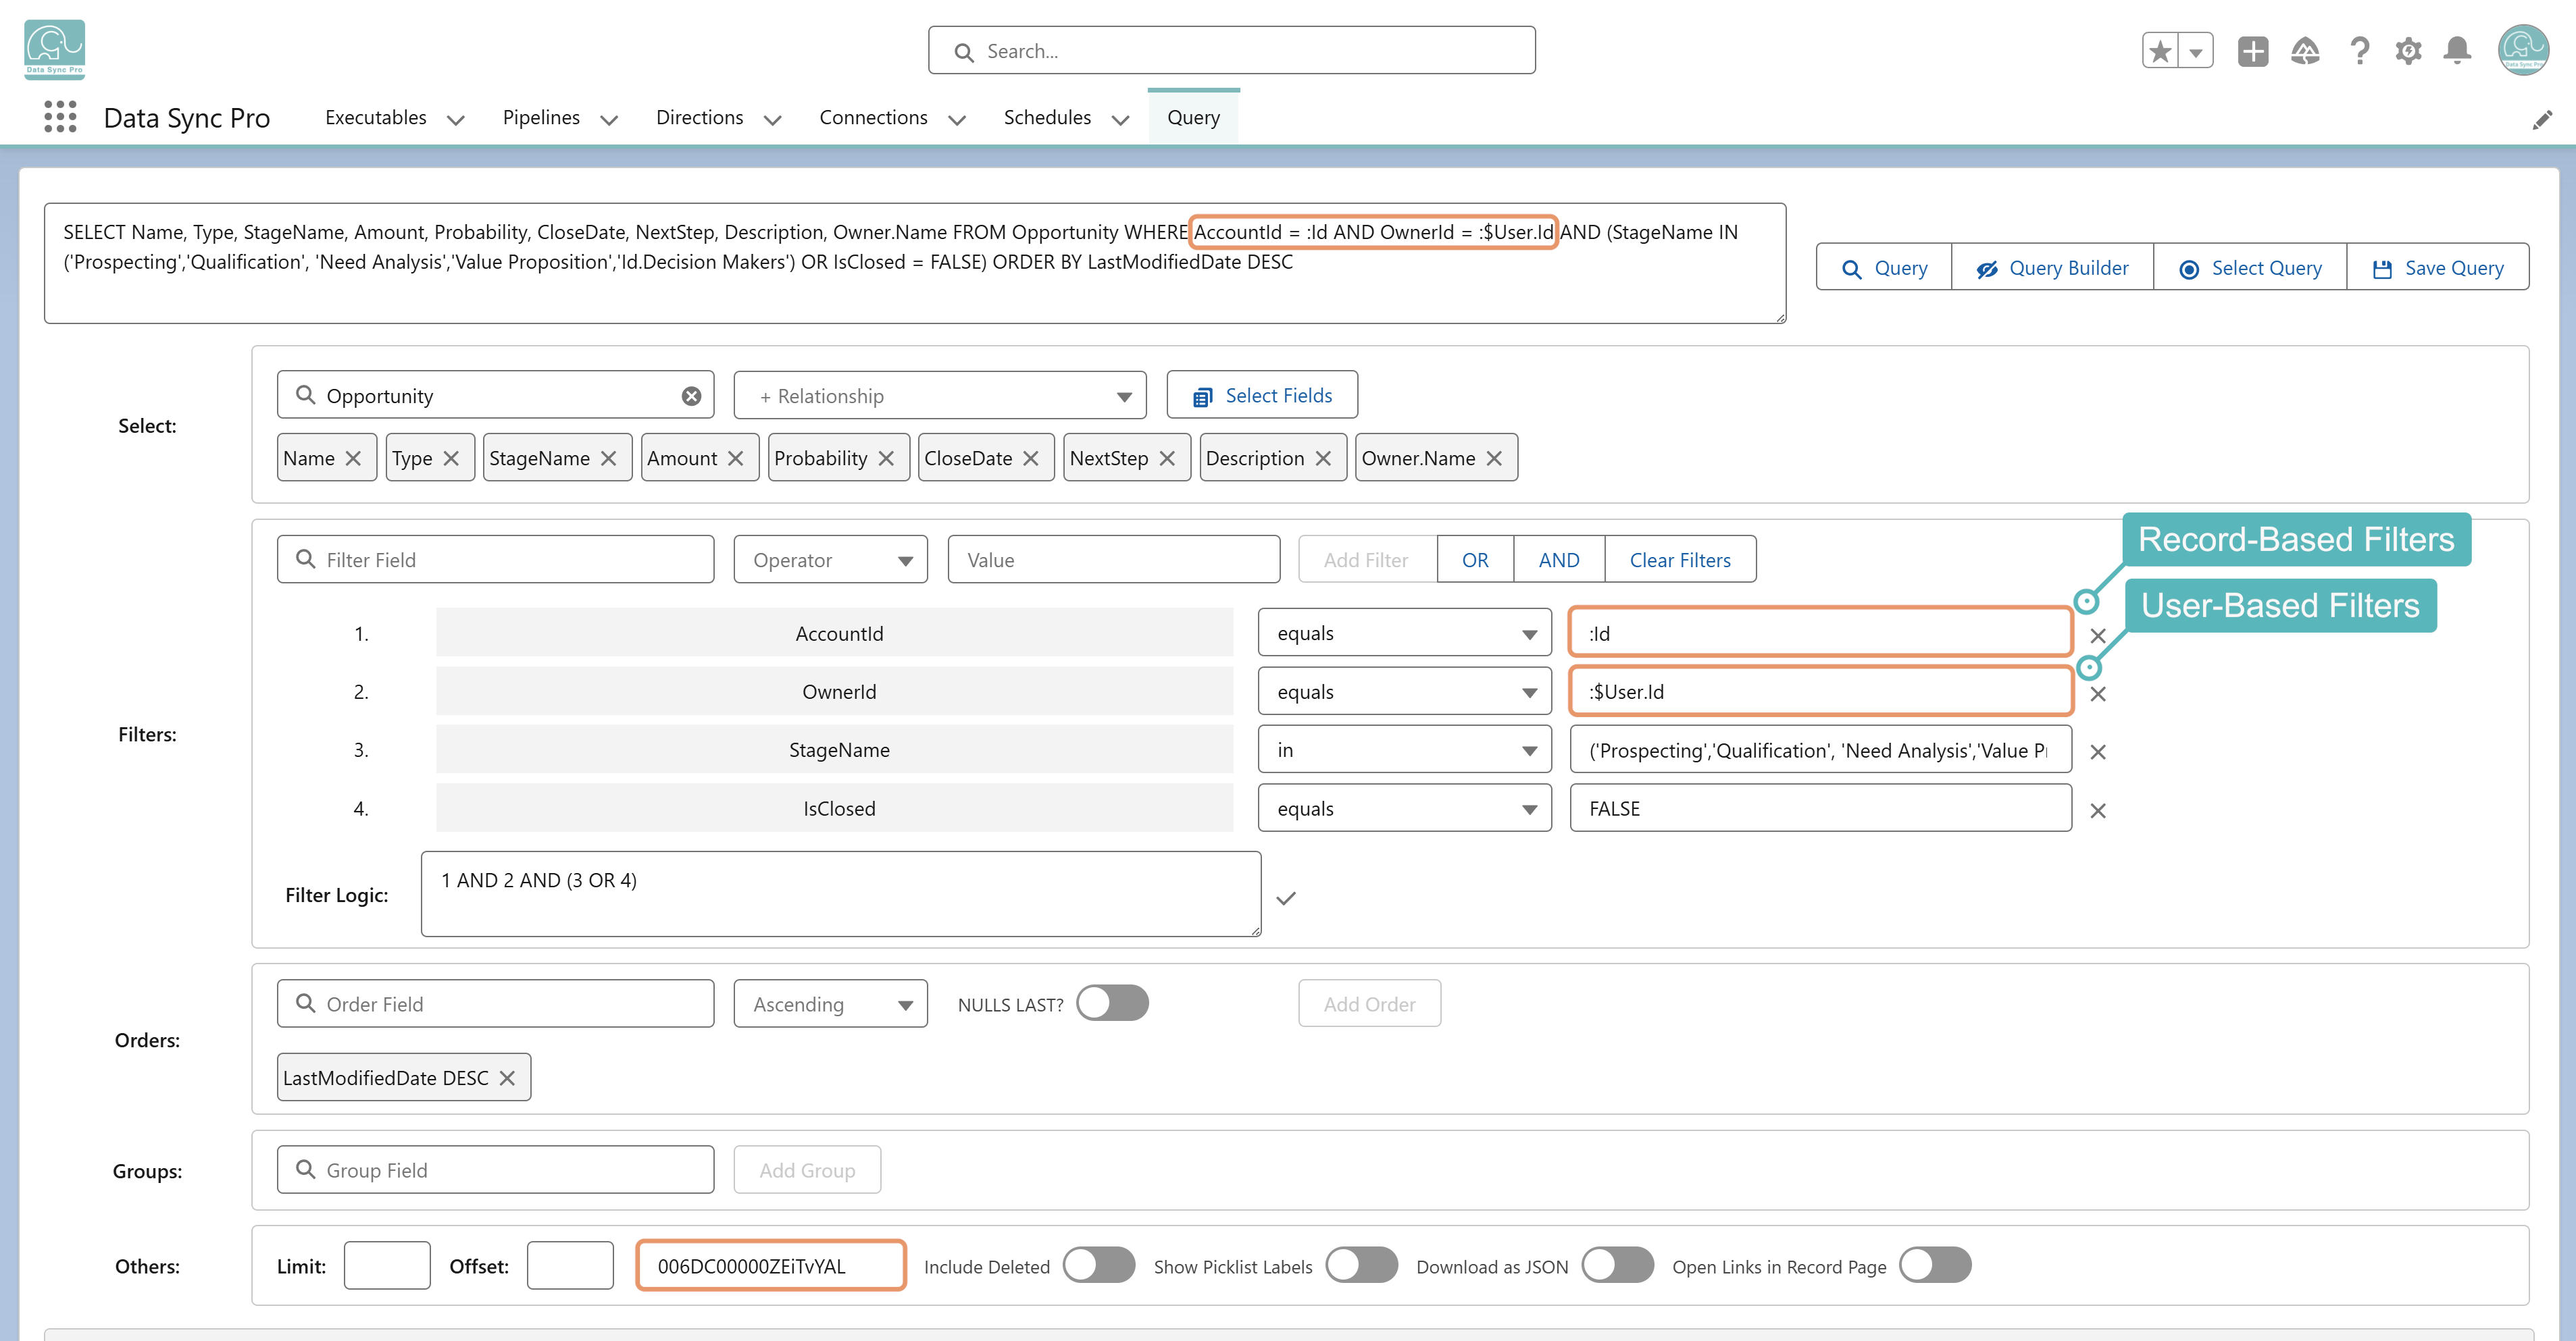Expand the Ascending sort order dropdown
The image size is (2576, 1341).
click(830, 1003)
